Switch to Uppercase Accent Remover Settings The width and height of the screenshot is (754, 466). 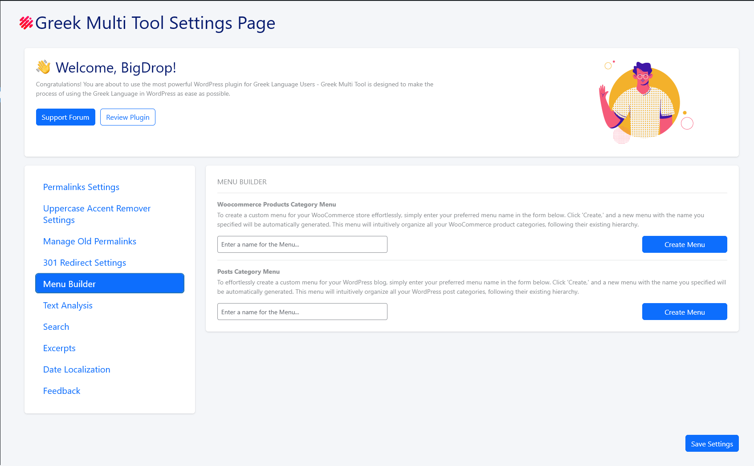97,214
